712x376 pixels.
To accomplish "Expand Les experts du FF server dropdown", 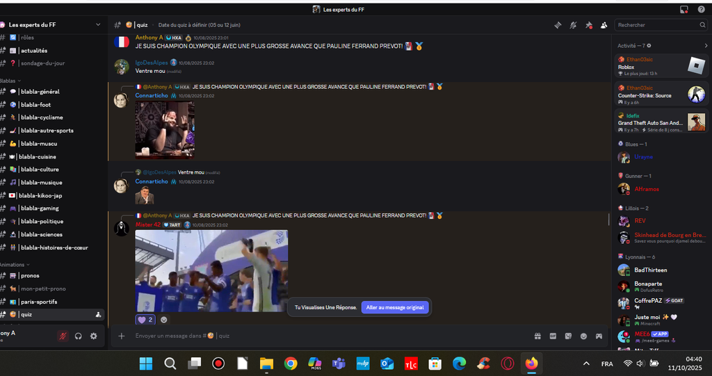I will tap(98, 25).
